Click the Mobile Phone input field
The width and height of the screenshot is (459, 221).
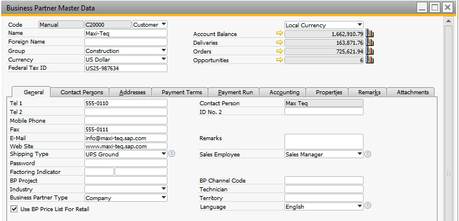tap(126, 120)
